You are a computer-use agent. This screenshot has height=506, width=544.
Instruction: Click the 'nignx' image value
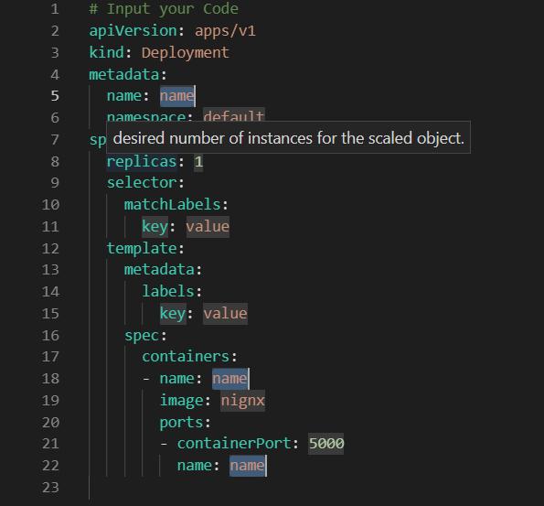[243, 401]
